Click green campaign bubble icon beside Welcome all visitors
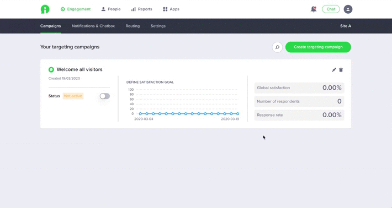 (51, 69)
